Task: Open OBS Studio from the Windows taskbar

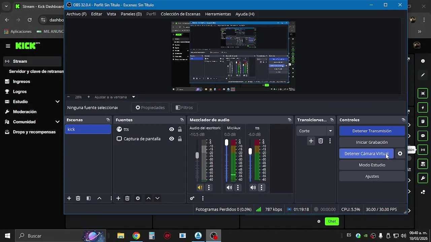Action: (x=214, y=236)
